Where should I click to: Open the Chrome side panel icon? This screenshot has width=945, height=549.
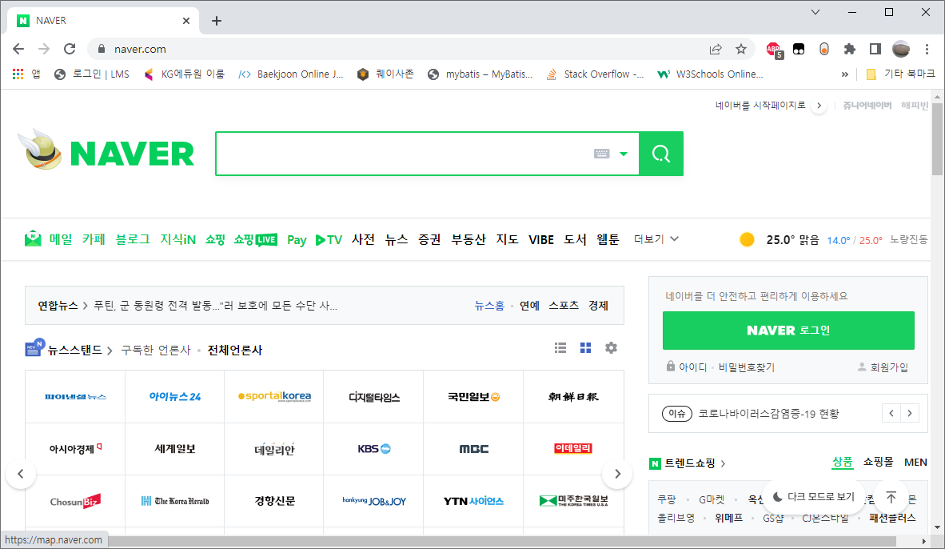tap(875, 49)
